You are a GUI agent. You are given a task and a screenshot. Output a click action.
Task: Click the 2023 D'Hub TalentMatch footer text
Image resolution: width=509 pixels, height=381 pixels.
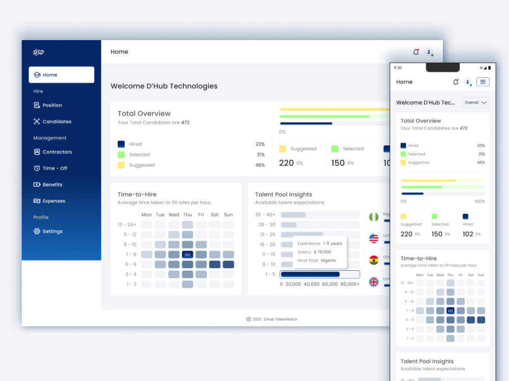tap(275, 319)
